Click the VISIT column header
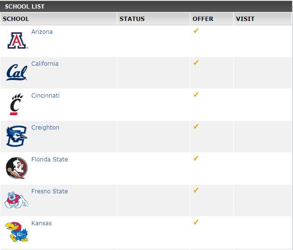This screenshot has width=293, height=250. (x=245, y=19)
